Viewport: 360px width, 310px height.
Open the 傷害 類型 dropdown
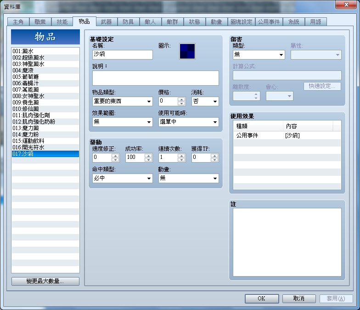coord(259,55)
